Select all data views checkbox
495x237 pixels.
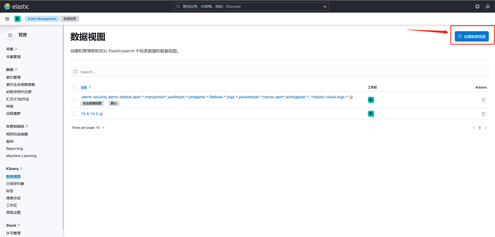point(75,87)
